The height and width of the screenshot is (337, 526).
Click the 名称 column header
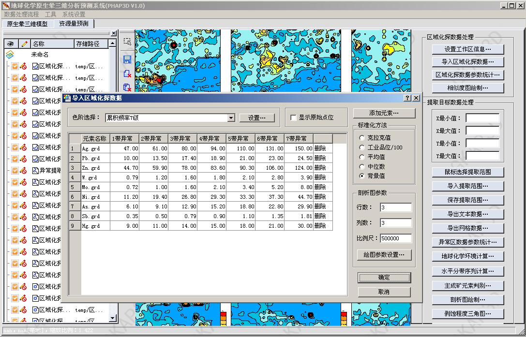click(x=52, y=44)
